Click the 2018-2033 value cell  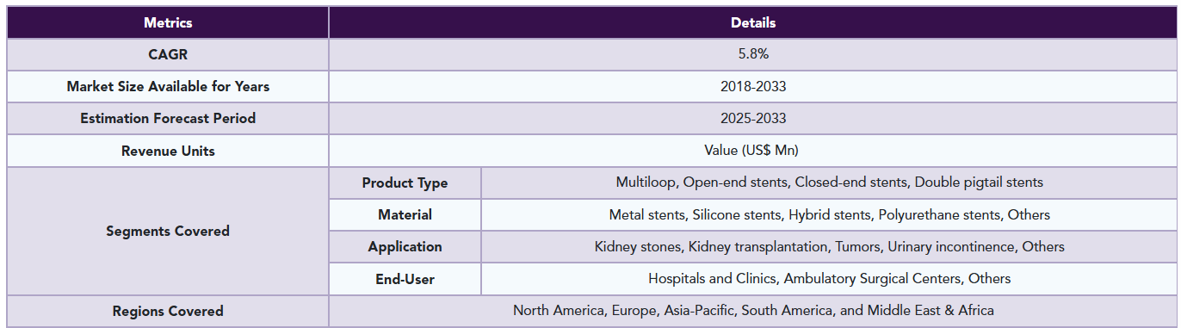pos(753,86)
